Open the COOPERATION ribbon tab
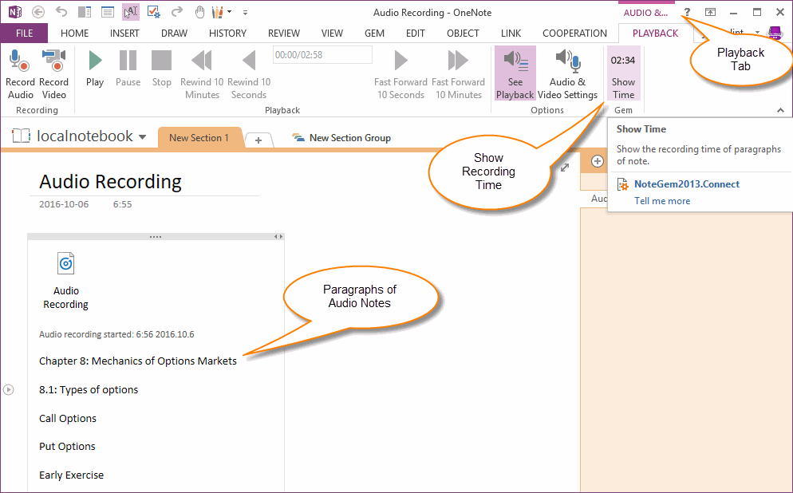This screenshot has height=493, width=793. pos(574,34)
